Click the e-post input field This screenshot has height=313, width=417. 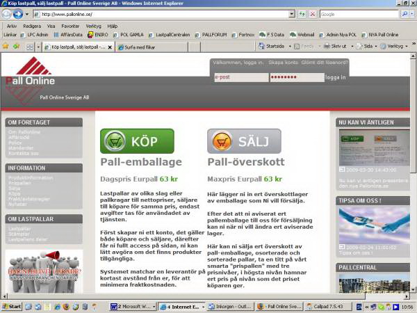pos(241,77)
